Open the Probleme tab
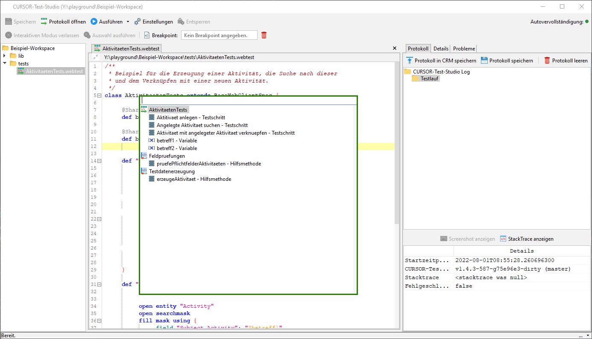Image resolution: width=592 pixels, height=339 pixels. click(x=464, y=49)
